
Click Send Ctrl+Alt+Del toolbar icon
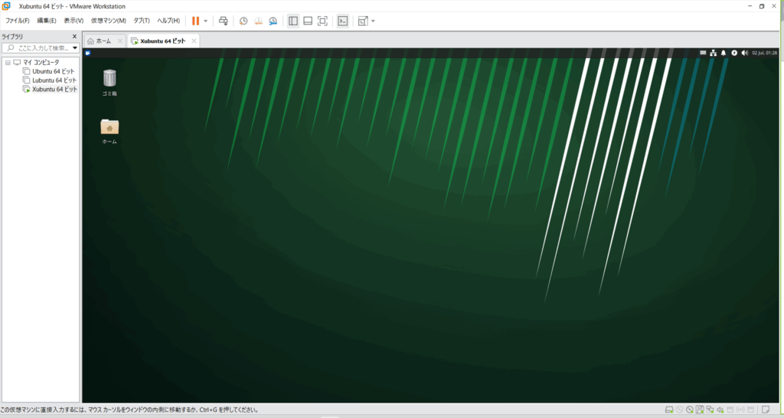click(x=223, y=21)
